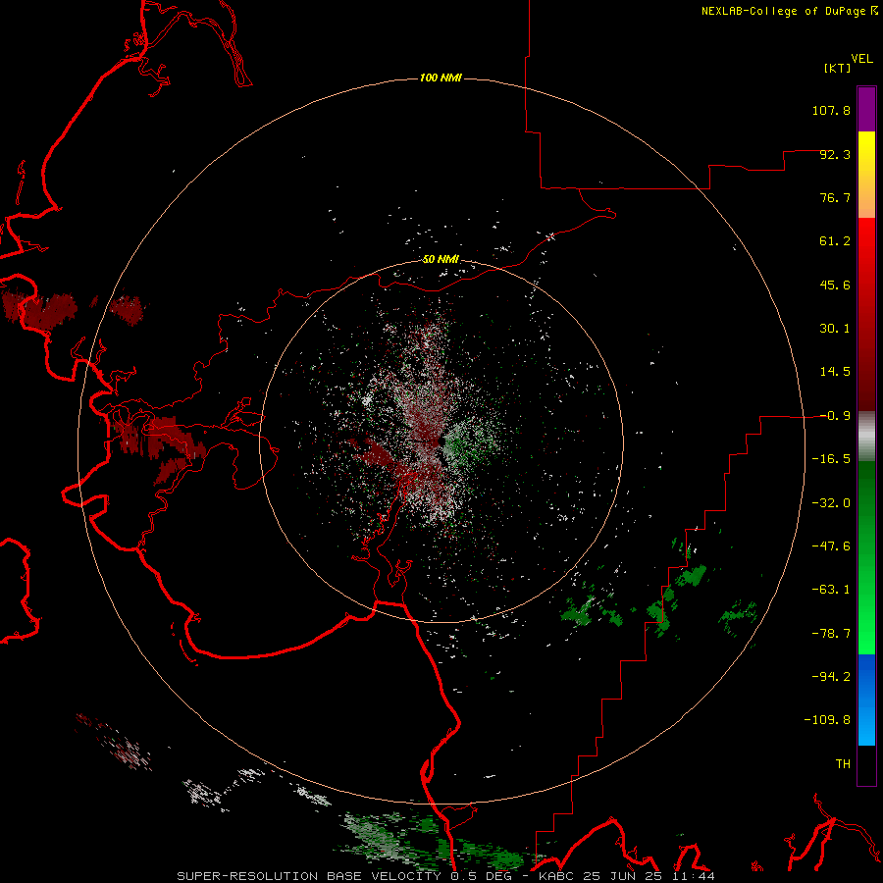The height and width of the screenshot is (883, 883).
Task: Select the 45.6 velocity scale value
Action: (835, 285)
